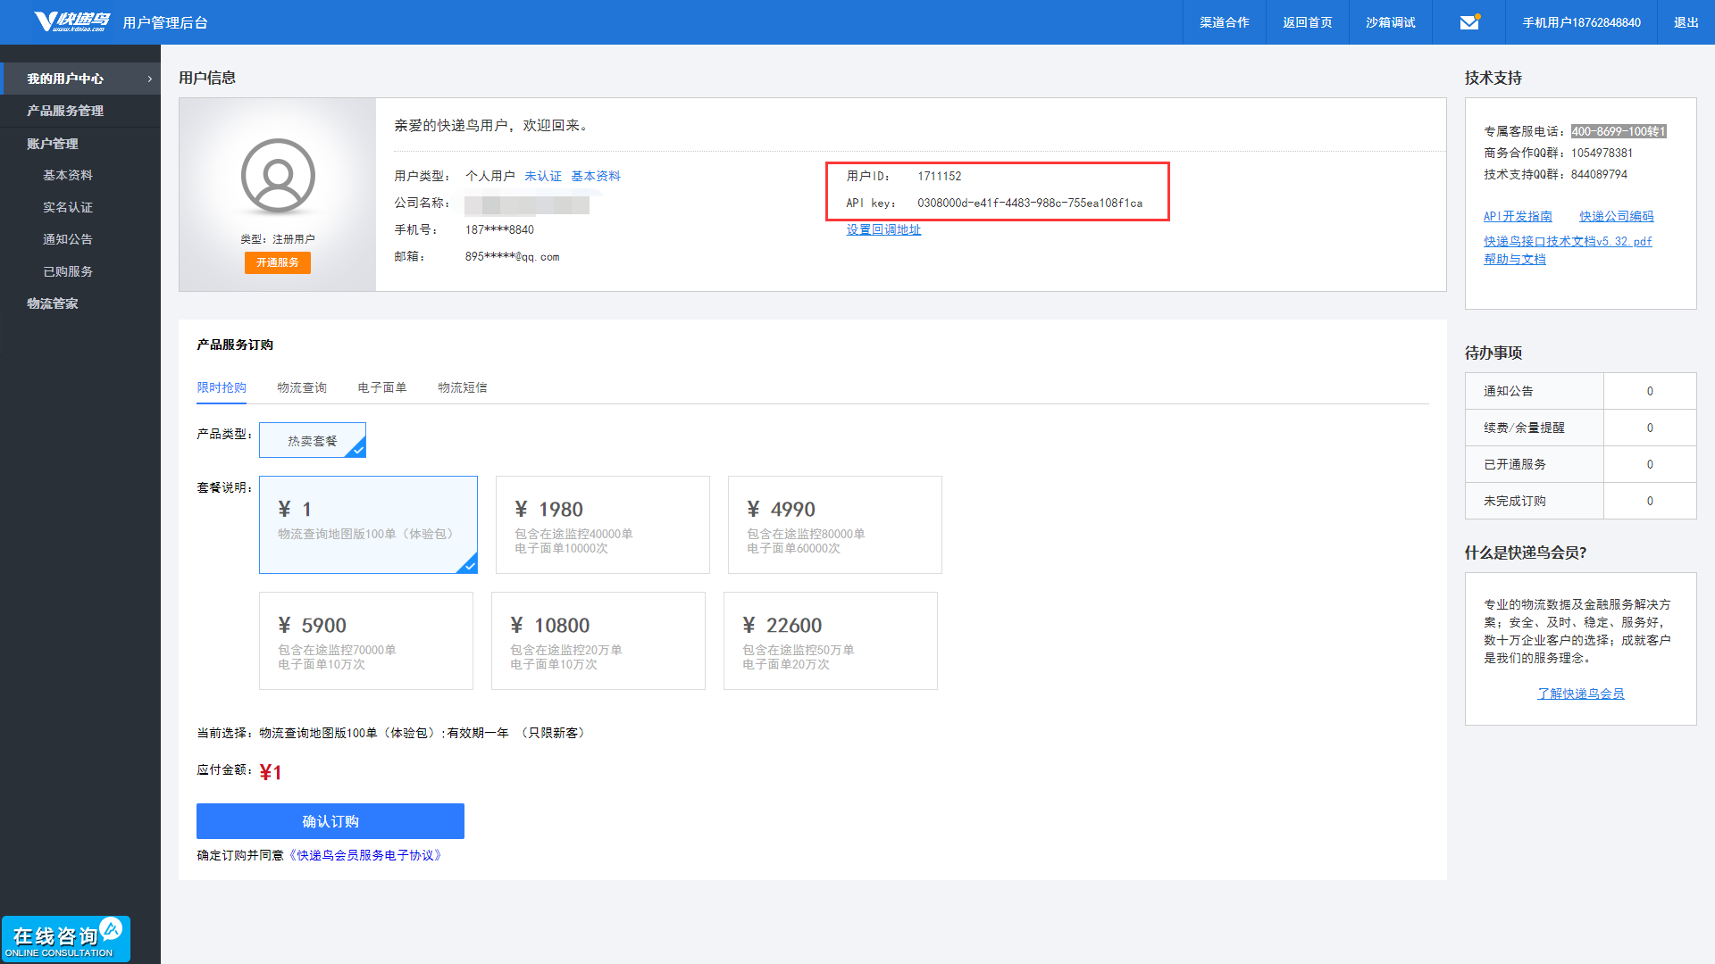Click 技术支持QQ群 number 844089794

click(x=1600, y=174)
